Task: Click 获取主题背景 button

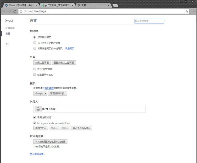Action: point(42,63)
